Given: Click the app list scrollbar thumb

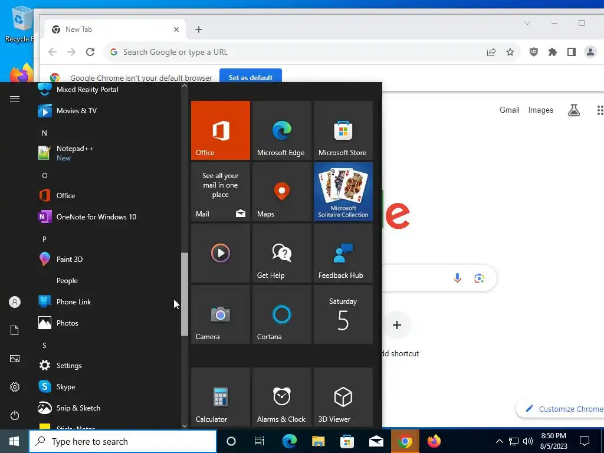Looking at the screenshot, I should click(x=185, y=294).
